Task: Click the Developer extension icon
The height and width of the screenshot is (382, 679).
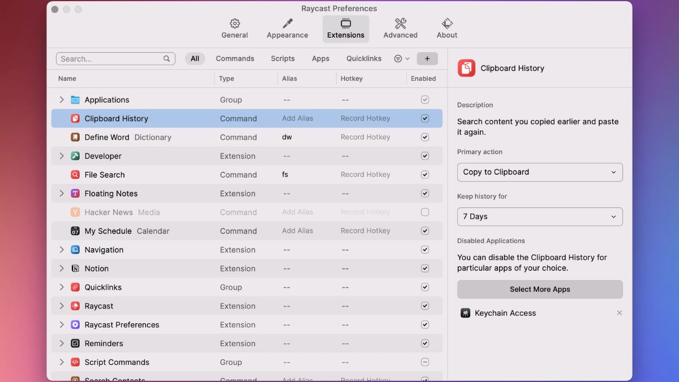Action: [x=75, y=156]
